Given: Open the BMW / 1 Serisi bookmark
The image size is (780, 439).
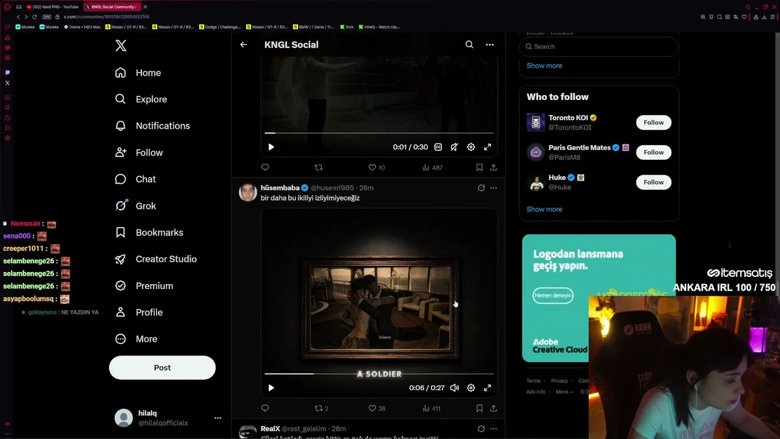Looking at the screenshot, I should 313,27.
